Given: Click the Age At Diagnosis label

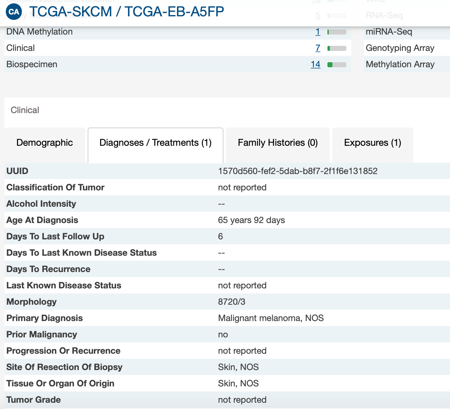Looking at the screenshot, I should click(42, 220).
